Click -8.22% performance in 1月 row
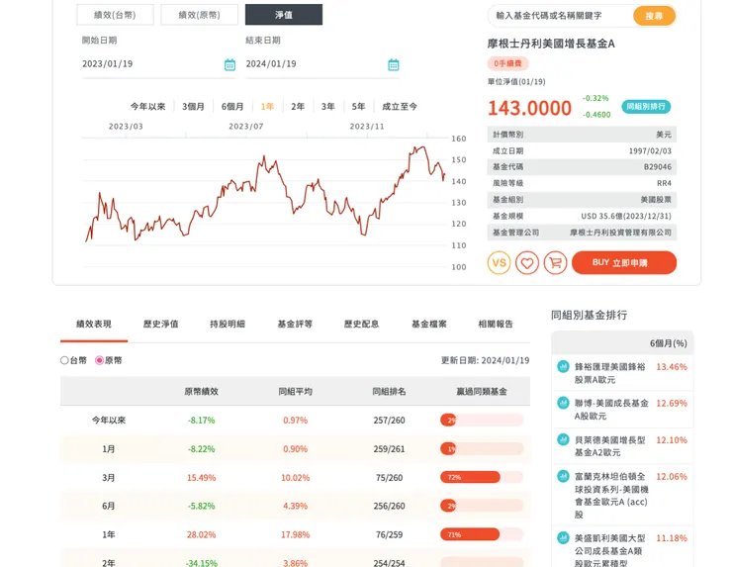This screenshot has width=732, height=567. (x=201, y=449)
